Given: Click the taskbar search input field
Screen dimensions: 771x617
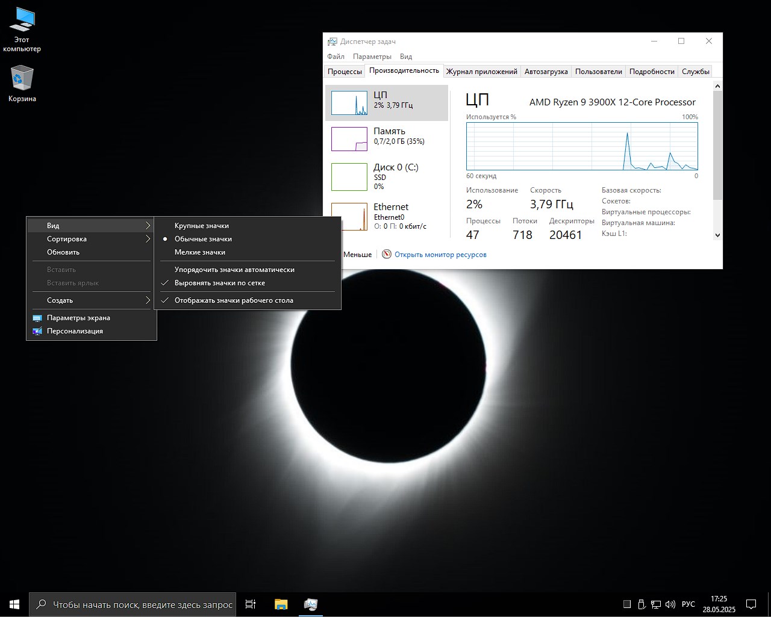Looking at the screenshot, I should (142, 604).
